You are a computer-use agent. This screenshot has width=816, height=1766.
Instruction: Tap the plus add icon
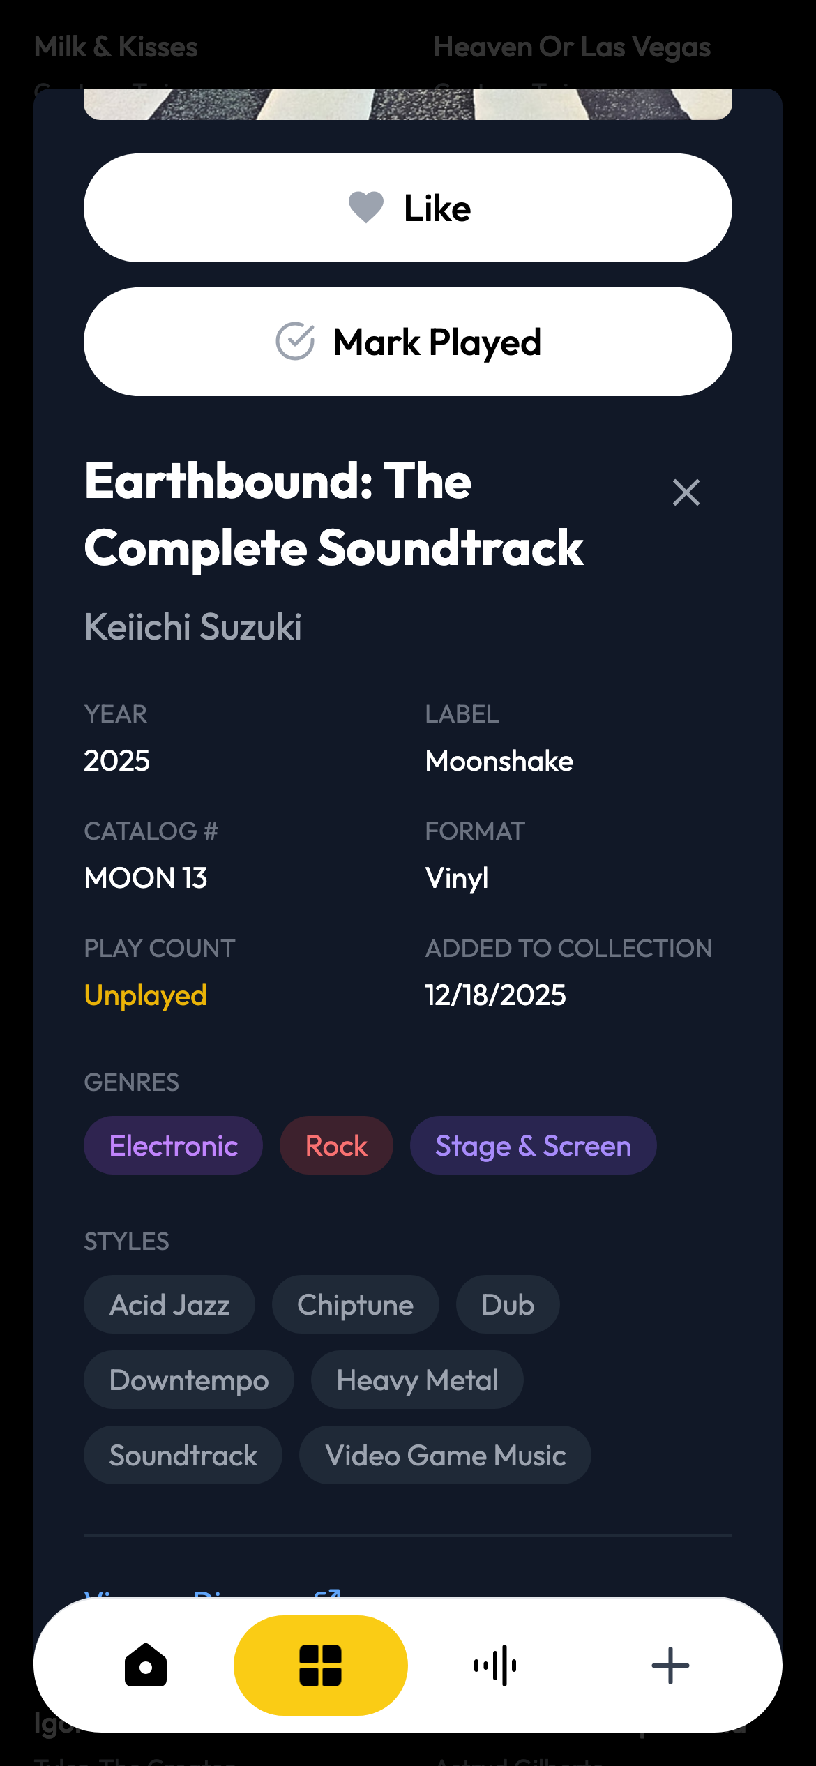click(670, 1666)
